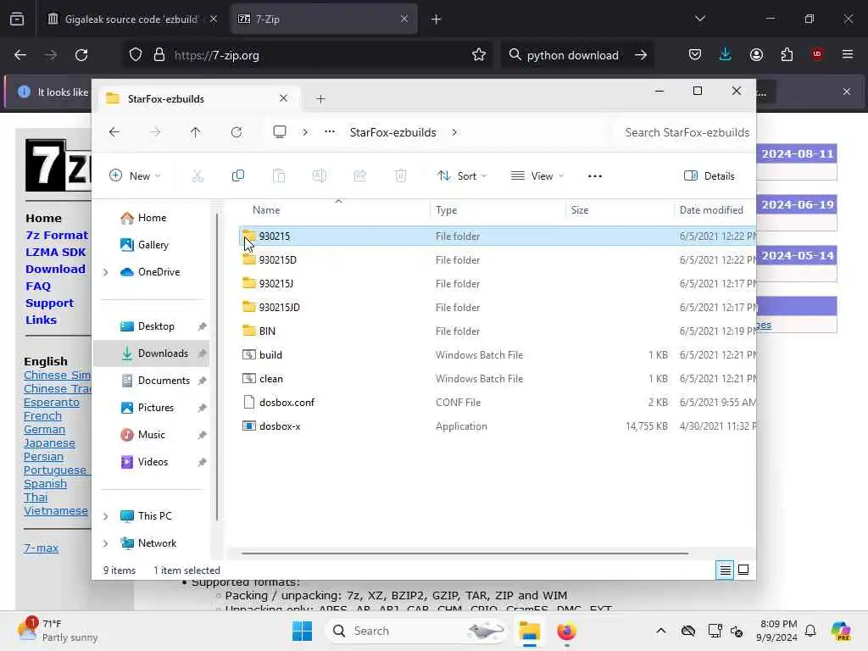
Task: Click the Share icon in Explorer toolbar
Action: tap(359, 176)
